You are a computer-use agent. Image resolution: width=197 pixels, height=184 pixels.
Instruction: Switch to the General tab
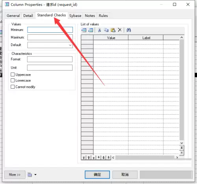point(13,16)
